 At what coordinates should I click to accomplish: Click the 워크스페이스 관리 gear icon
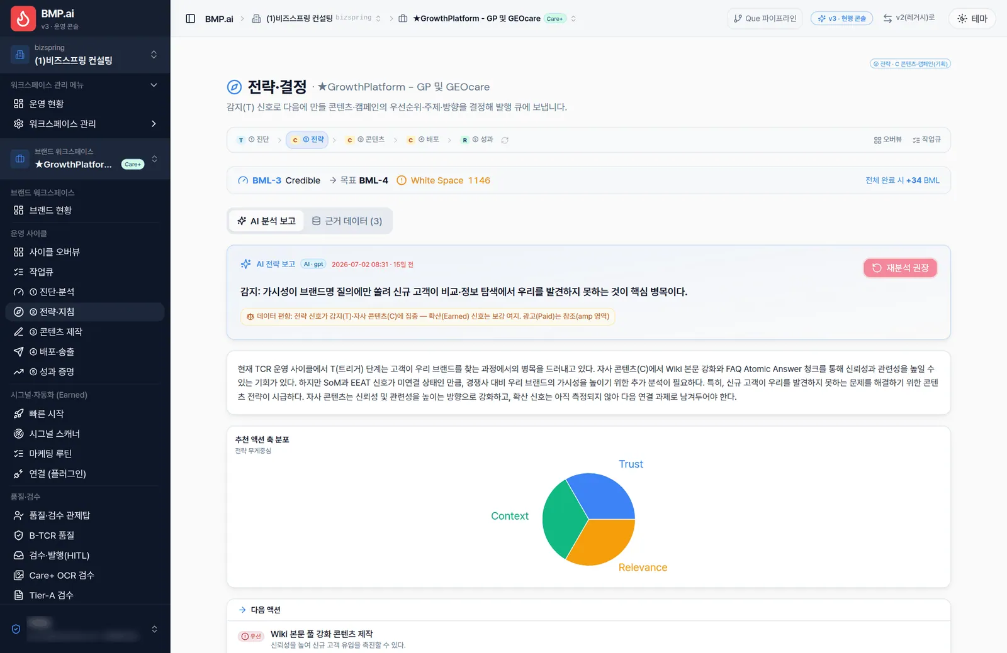(x=19, y=124)
